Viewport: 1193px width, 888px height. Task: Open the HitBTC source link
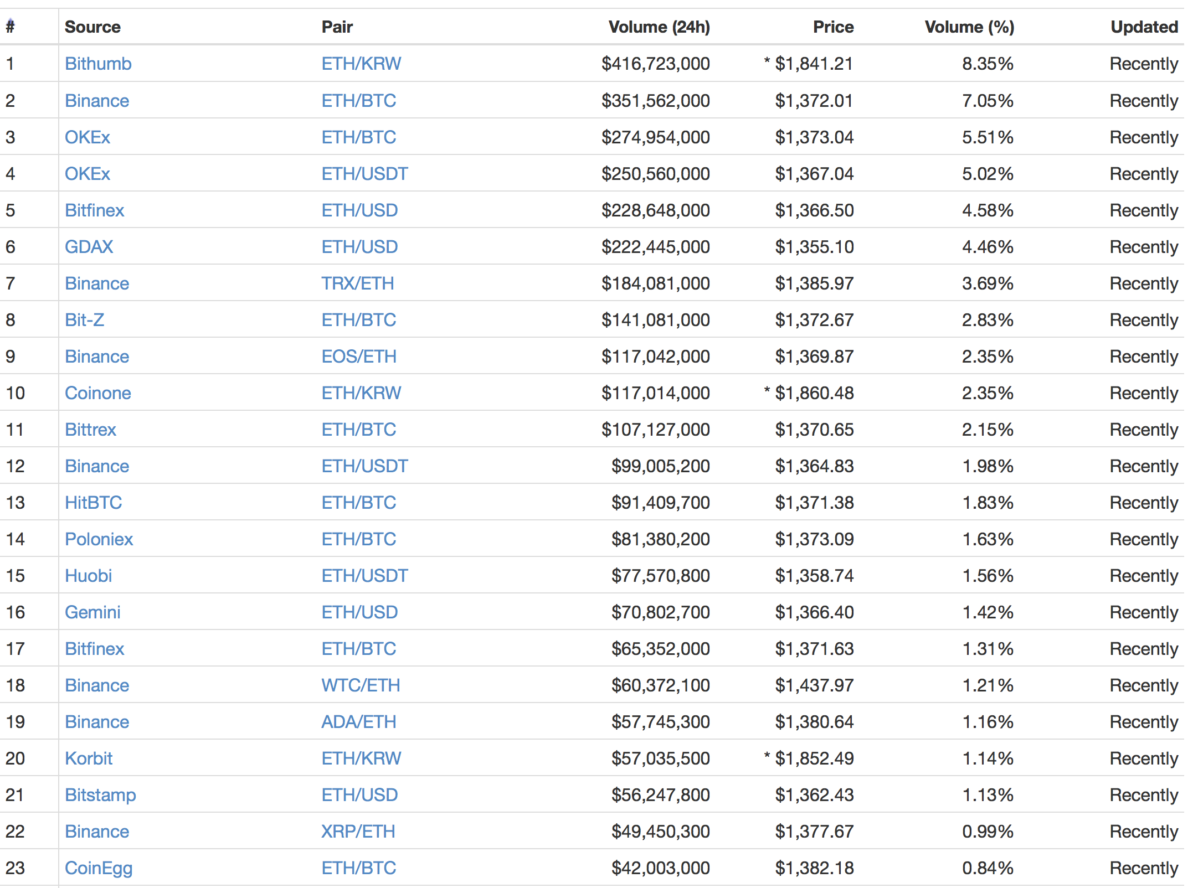click(x=94, y=503)
